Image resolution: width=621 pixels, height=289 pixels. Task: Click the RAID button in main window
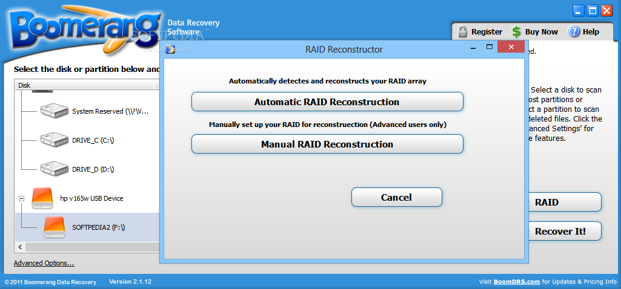click(565, 202)
